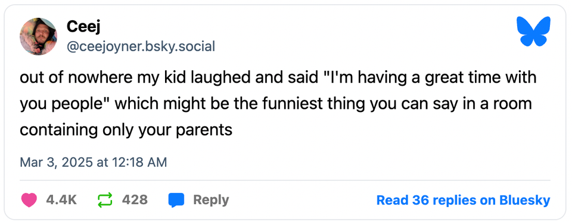Like the post with the pink heart icon
This screenshot has height=222, width=572.
[29, 200]
